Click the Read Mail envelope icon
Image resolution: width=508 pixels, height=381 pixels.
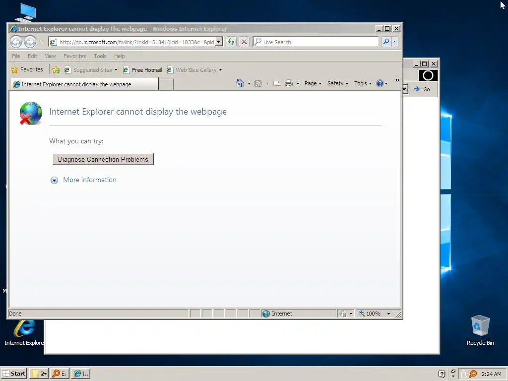(x=277, y=83)
